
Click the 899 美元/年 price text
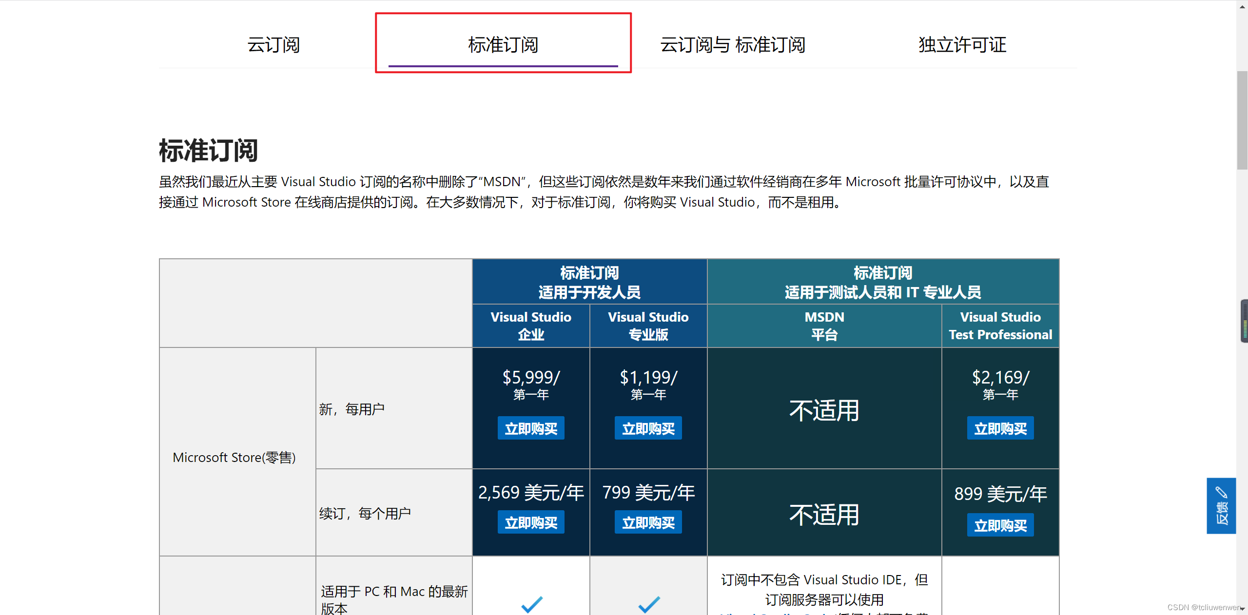(1000, 494)
